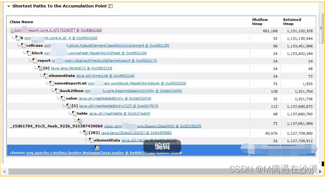Click the array icon of report.core.A.A[170288] row
Image resolution: width=325 pixels, height=178 pixels.
12,31
